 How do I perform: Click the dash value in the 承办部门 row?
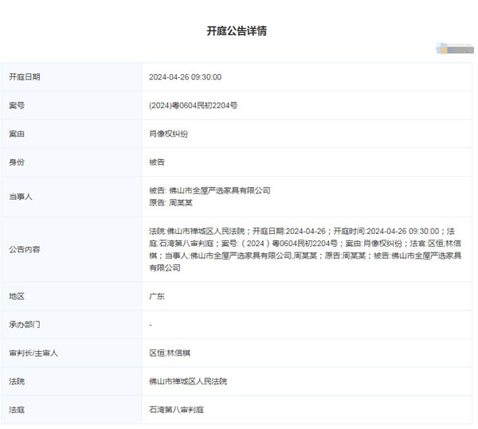151,325
